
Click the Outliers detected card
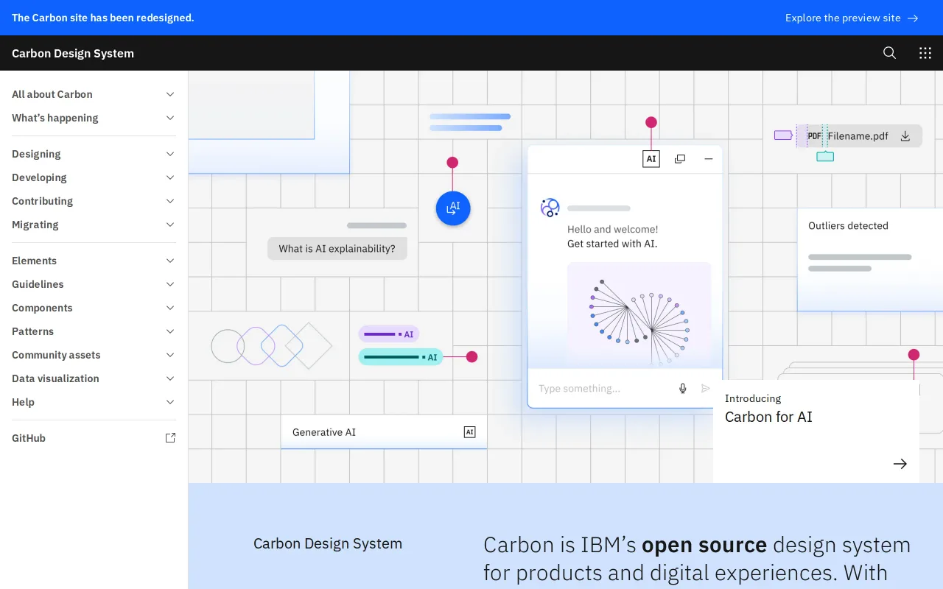point(870,259)
